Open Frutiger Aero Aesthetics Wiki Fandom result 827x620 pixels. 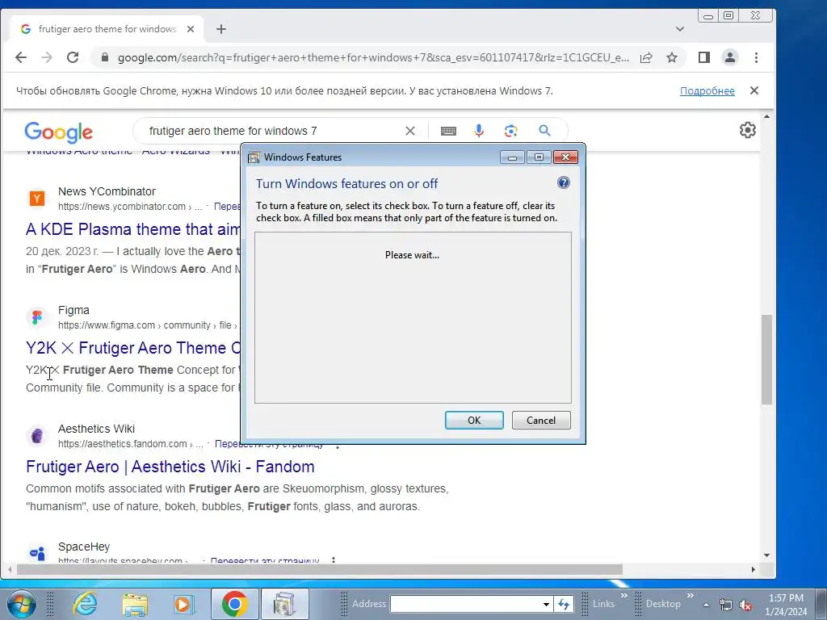pos(170,467)
